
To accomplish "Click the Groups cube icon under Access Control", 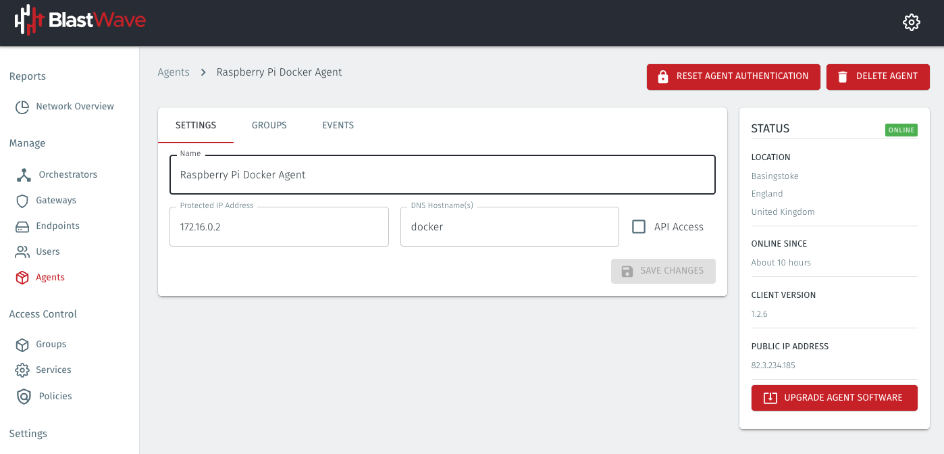I will pyautogui.click(x=22, y=344).
